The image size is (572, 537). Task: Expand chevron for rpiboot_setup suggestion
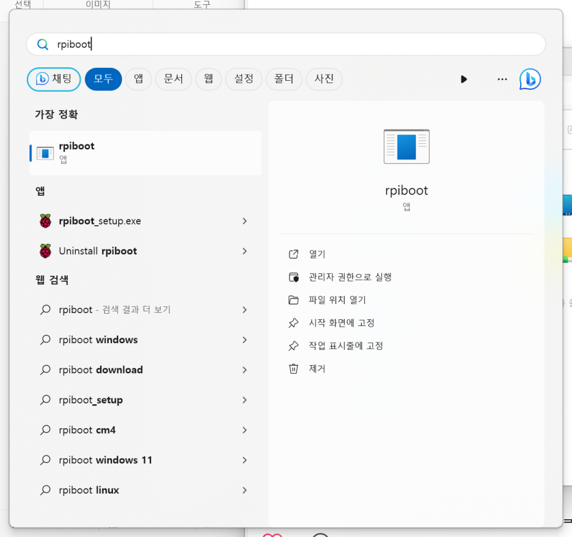pos(244,400)
